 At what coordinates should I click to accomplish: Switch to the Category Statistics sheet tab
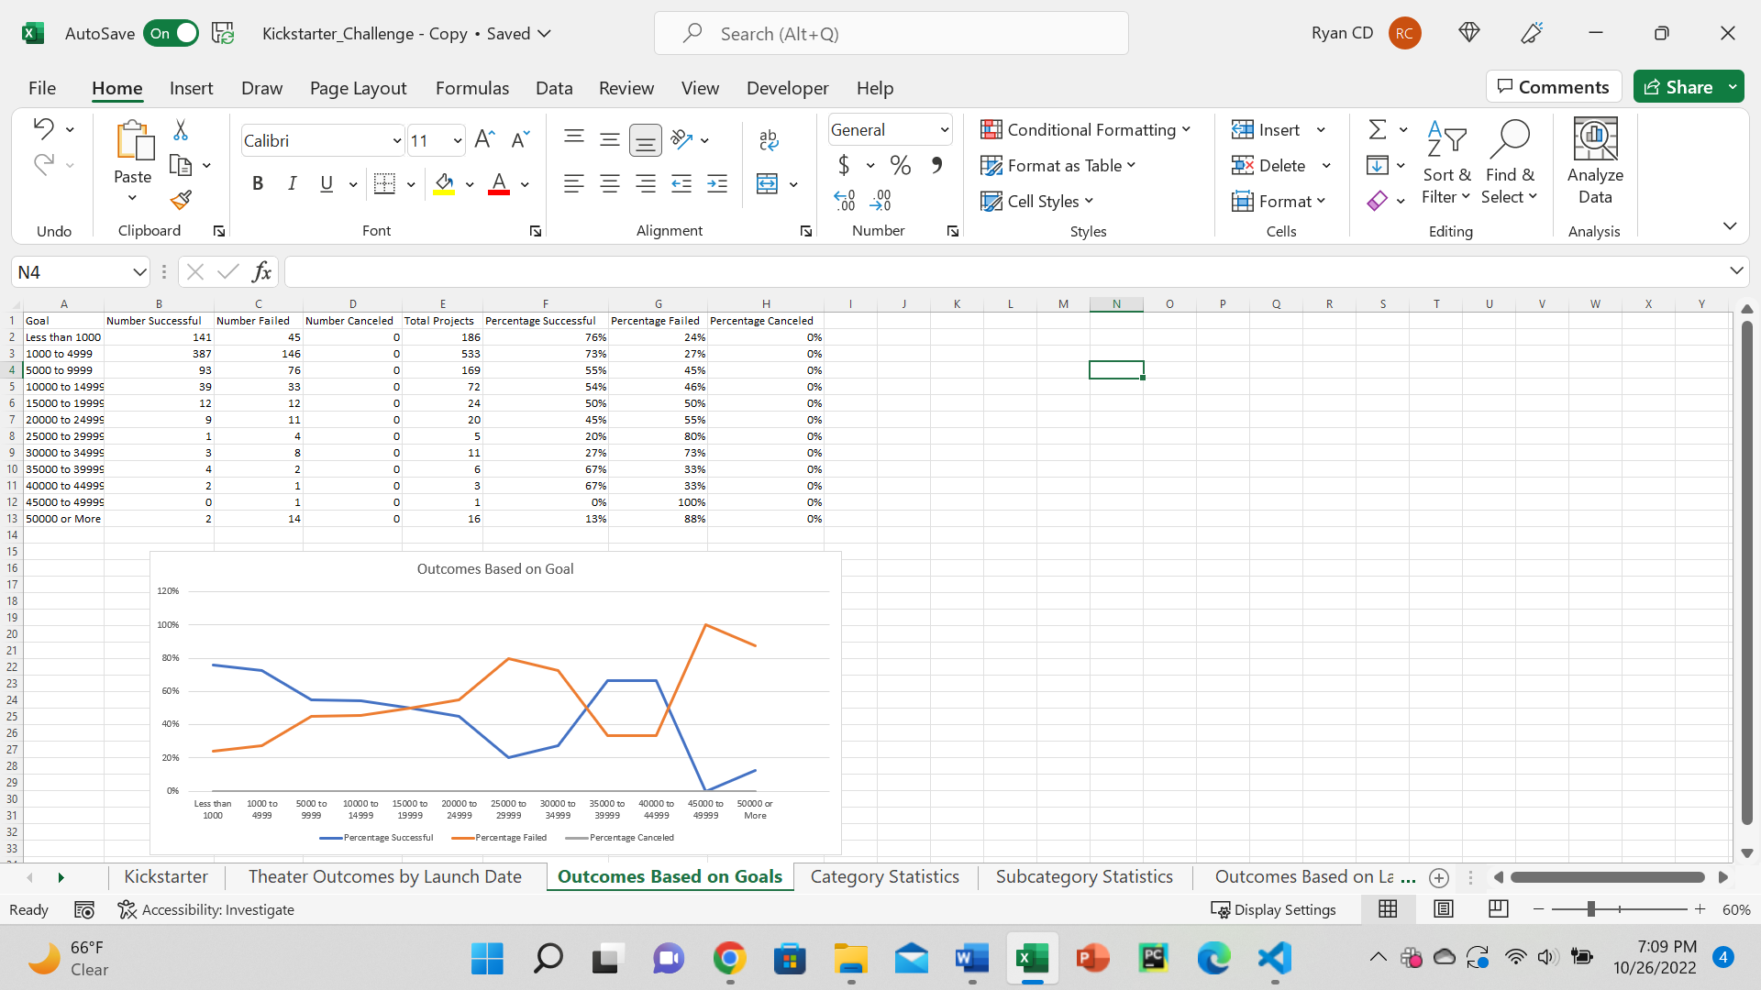(883, 876)
